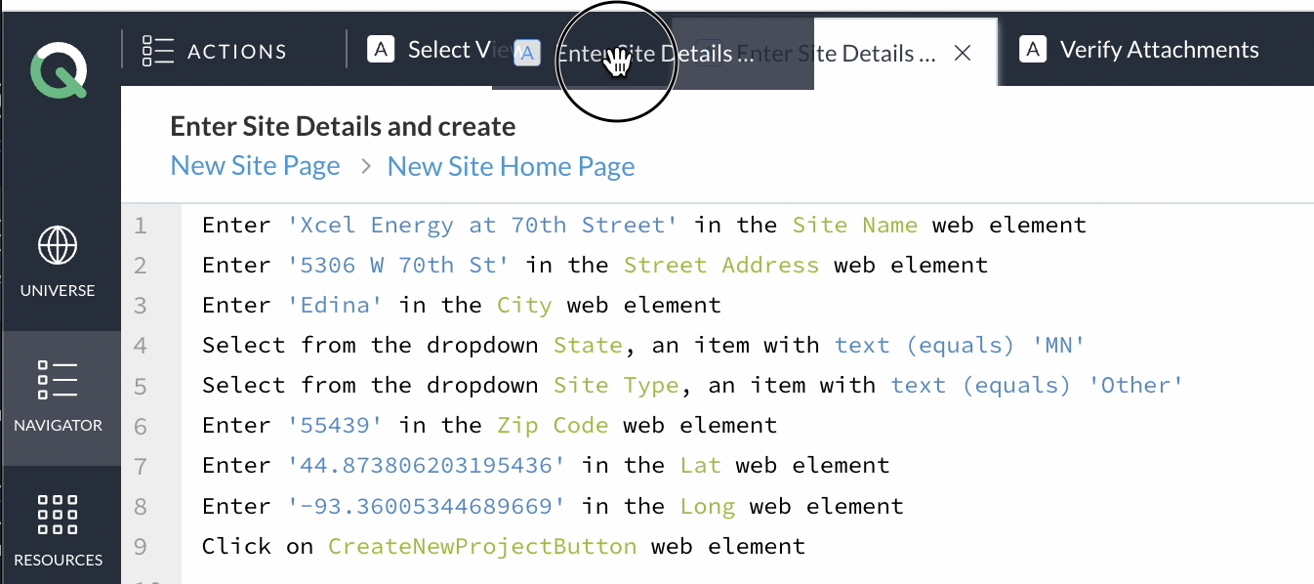Navigate to New Site Page breadcrumb
Viewport: 1314px width, 584px height.
255,165
